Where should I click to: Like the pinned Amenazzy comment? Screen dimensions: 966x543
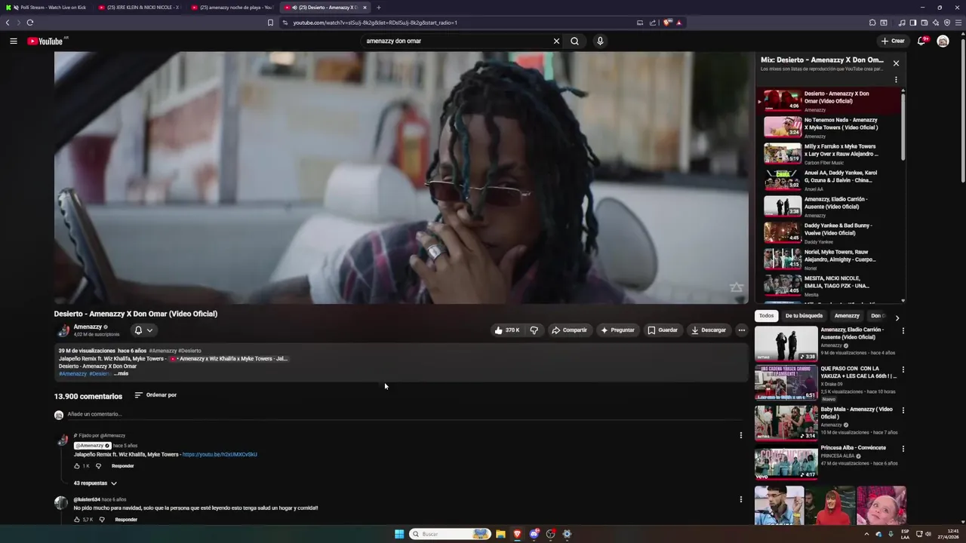click(x=77, y=466)
